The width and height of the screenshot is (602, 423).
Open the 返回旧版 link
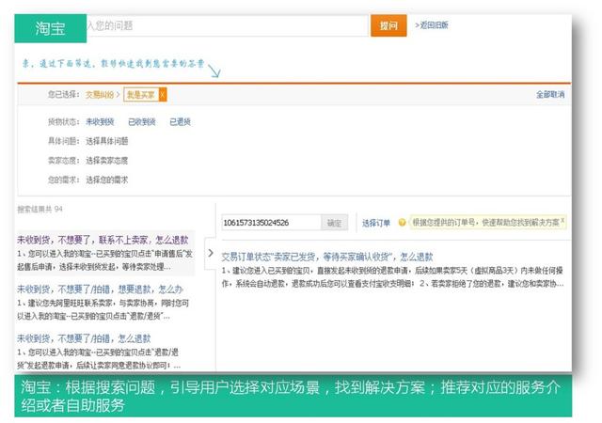pos(432,25)
